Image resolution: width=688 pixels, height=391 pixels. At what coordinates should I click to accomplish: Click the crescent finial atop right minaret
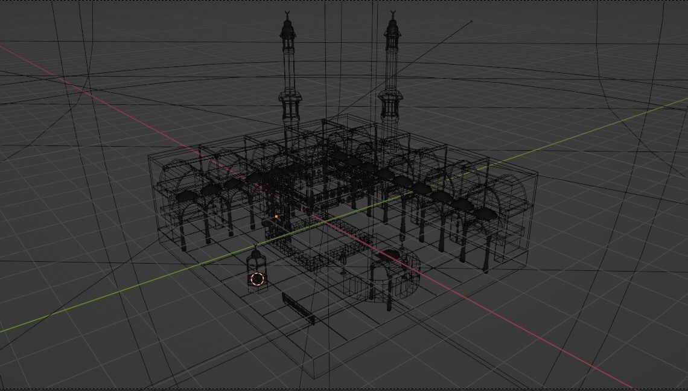point(392,14)
